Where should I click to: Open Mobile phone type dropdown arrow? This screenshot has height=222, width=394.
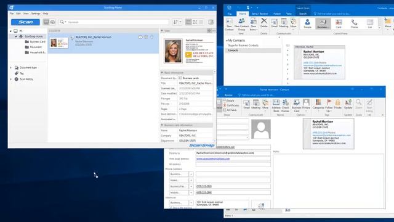click(x=191, y=192)
